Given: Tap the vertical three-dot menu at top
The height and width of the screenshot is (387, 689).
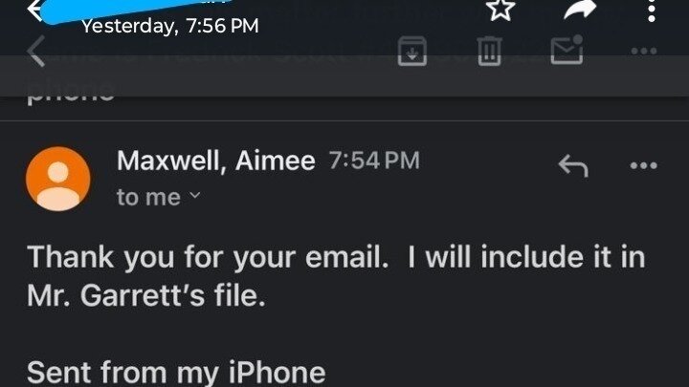Looking at the screenshot, I should pos(652,10).
